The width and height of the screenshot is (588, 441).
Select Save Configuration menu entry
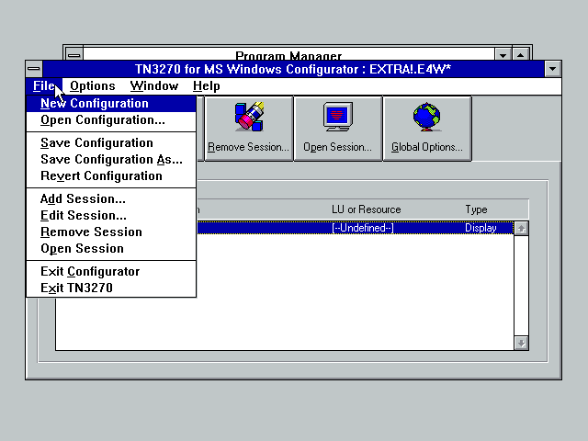[111, 143]
